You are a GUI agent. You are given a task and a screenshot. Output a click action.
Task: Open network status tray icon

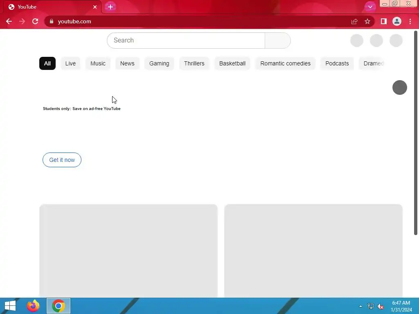pos(371,306)
